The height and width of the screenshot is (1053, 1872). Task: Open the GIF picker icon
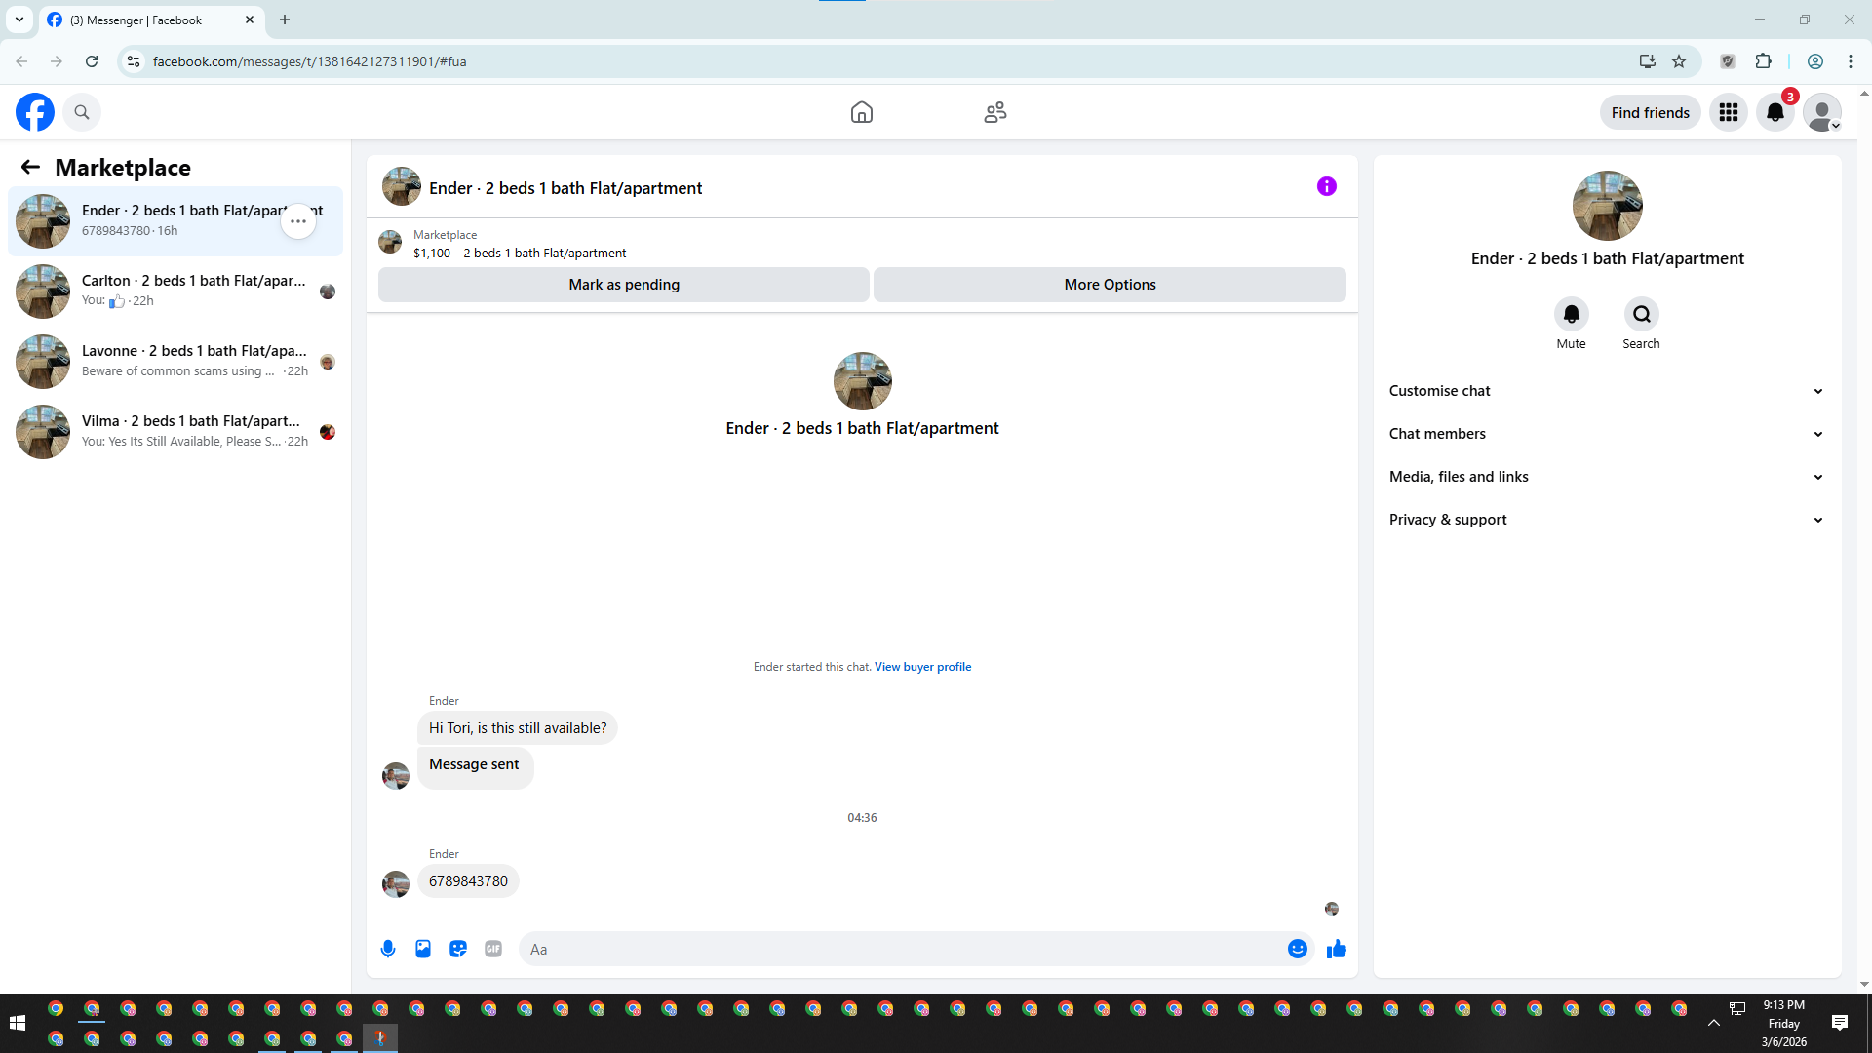(493, 949)
